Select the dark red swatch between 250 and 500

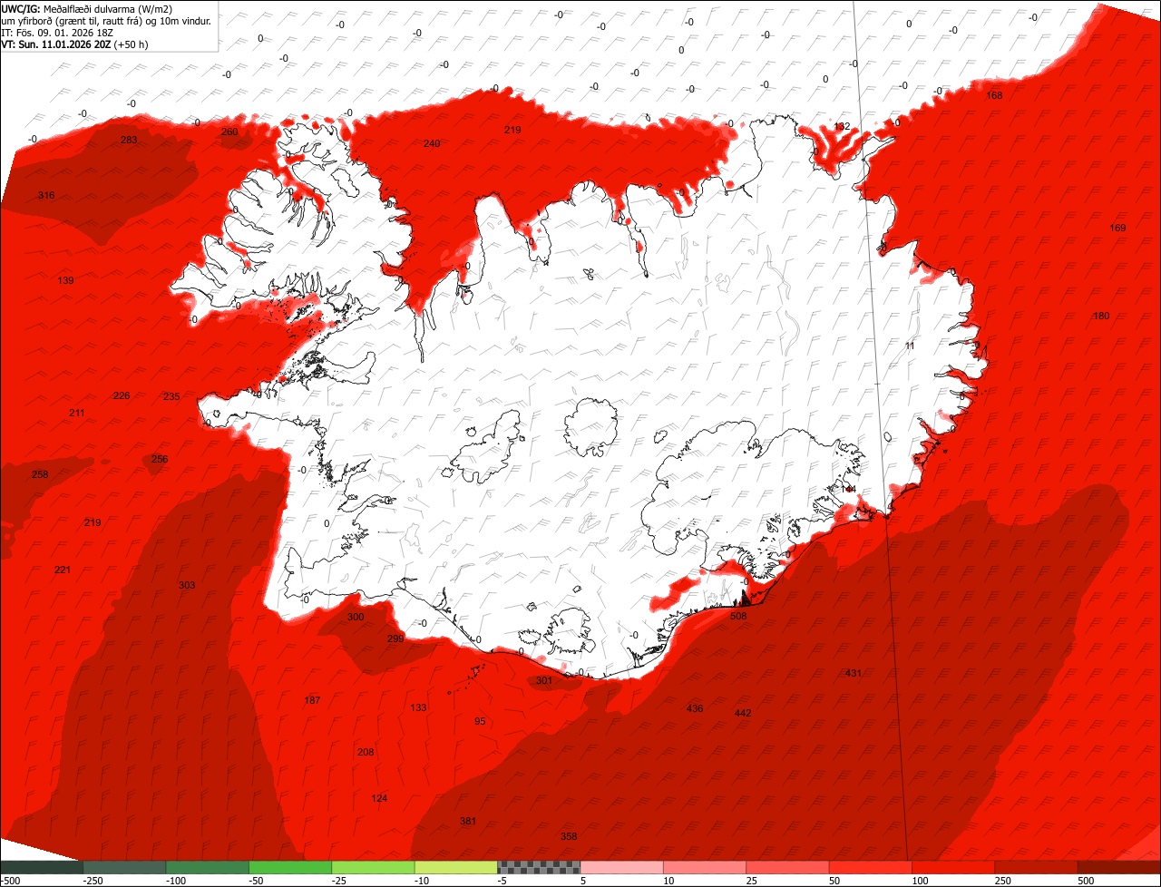coord(1036,867)
